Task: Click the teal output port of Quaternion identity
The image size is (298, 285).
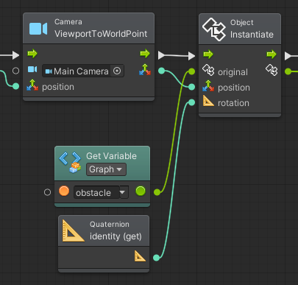Action: 156,258
